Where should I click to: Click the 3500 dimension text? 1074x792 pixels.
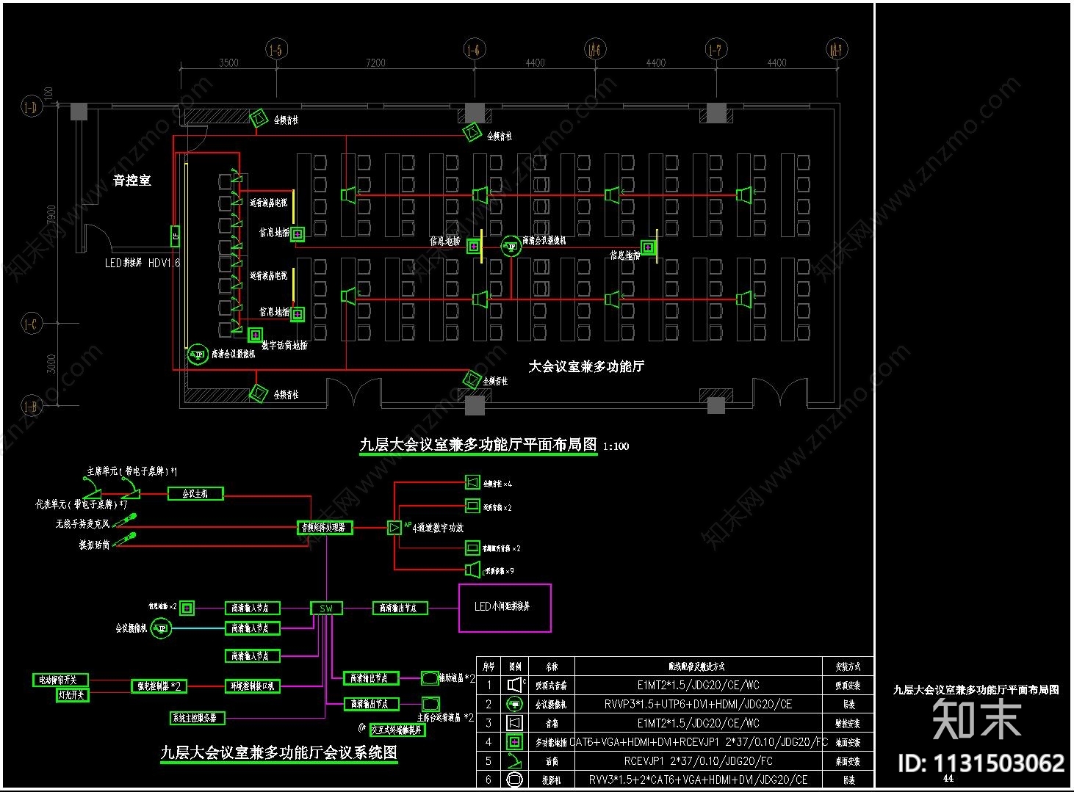click(x=228, y=62)
